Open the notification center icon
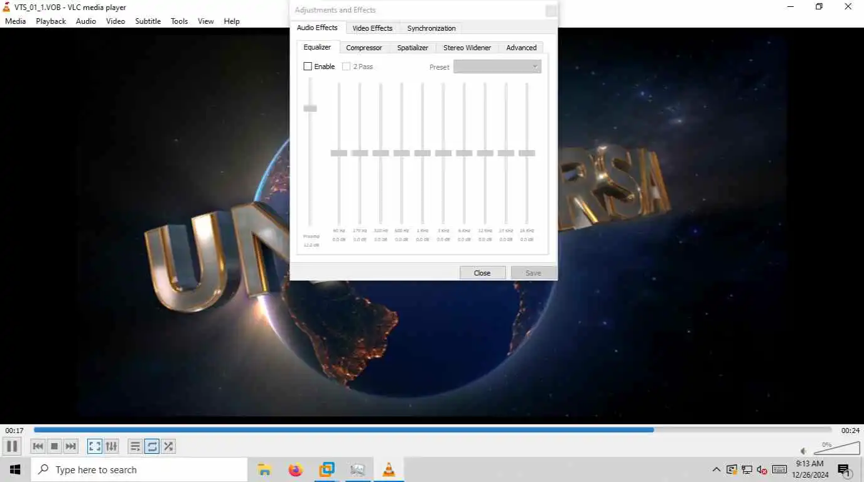 click(x=845, y=470)
